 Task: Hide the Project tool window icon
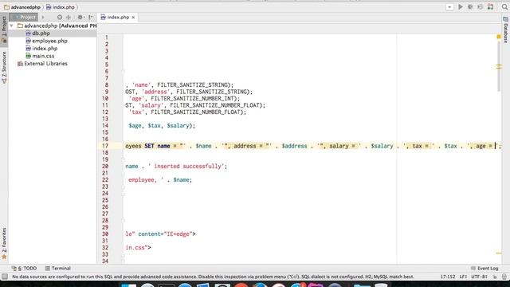pos(91,18)
